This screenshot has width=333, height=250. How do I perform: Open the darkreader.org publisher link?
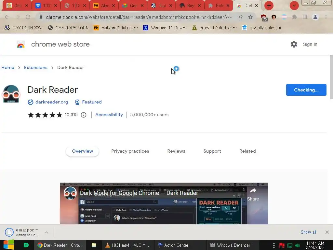(52, 102)
